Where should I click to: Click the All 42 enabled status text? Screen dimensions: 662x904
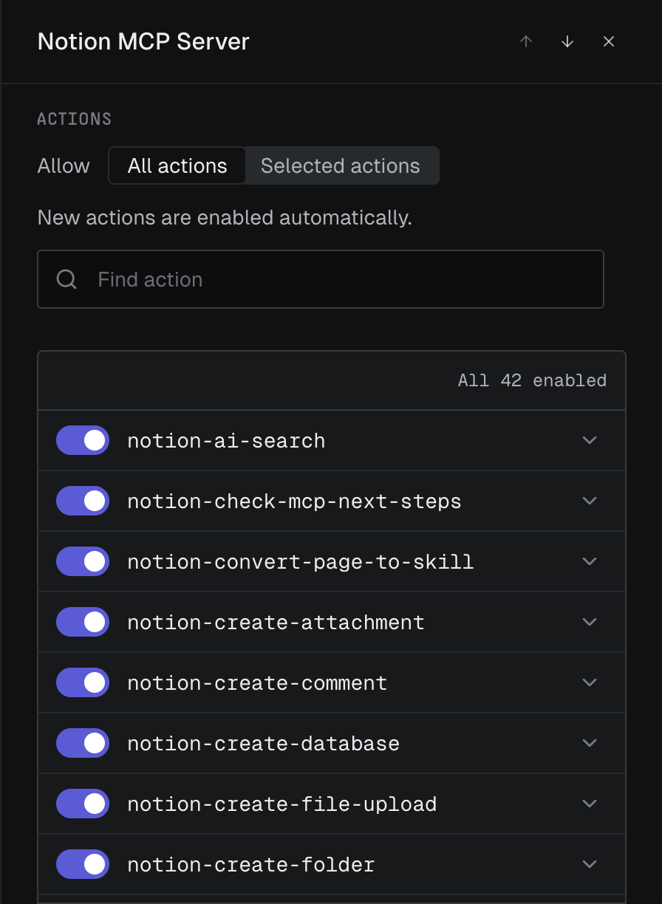coord(532,380)
